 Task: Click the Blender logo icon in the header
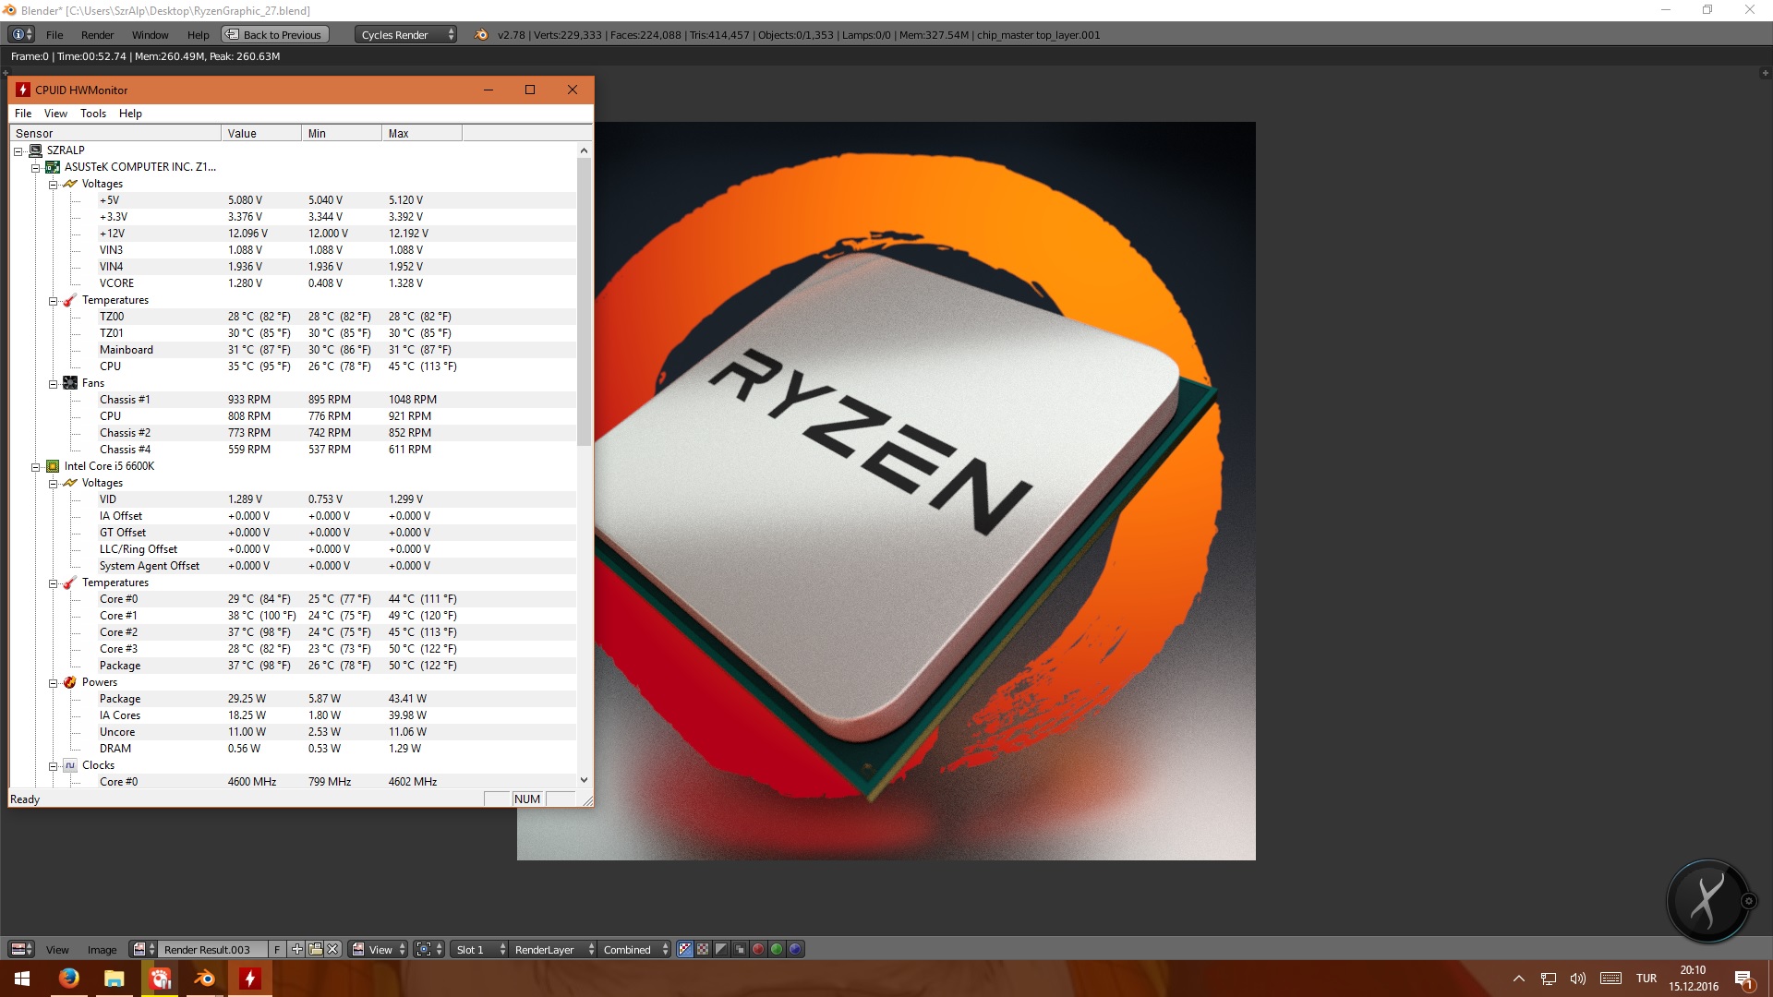[x=481, y=34]
